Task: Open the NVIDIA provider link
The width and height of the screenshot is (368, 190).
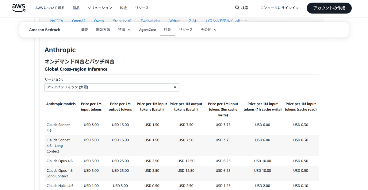Action: [56, 21]
